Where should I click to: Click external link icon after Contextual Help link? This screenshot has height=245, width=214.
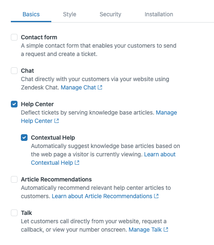pos(77,163)
